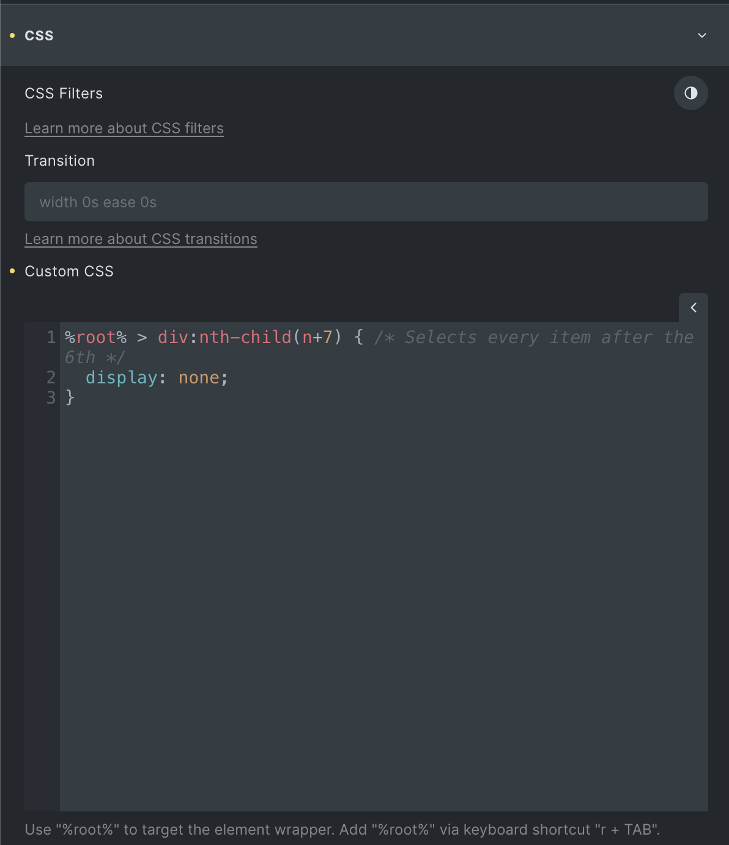Screen dimensions: 729x845
Task: Open Learn more about CSS transitions link
Action: point(141,239)
